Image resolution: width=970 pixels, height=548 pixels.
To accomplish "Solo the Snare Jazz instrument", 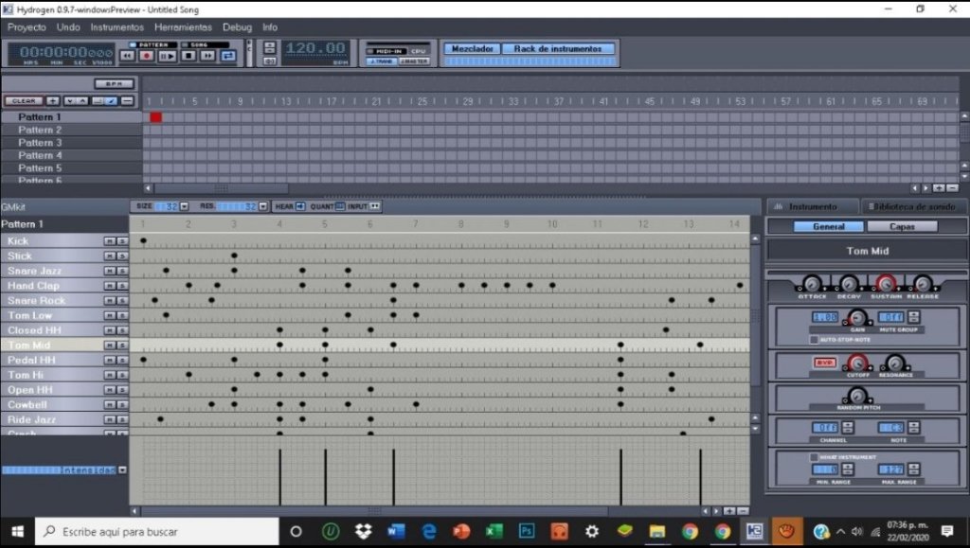I will (122, 271).
